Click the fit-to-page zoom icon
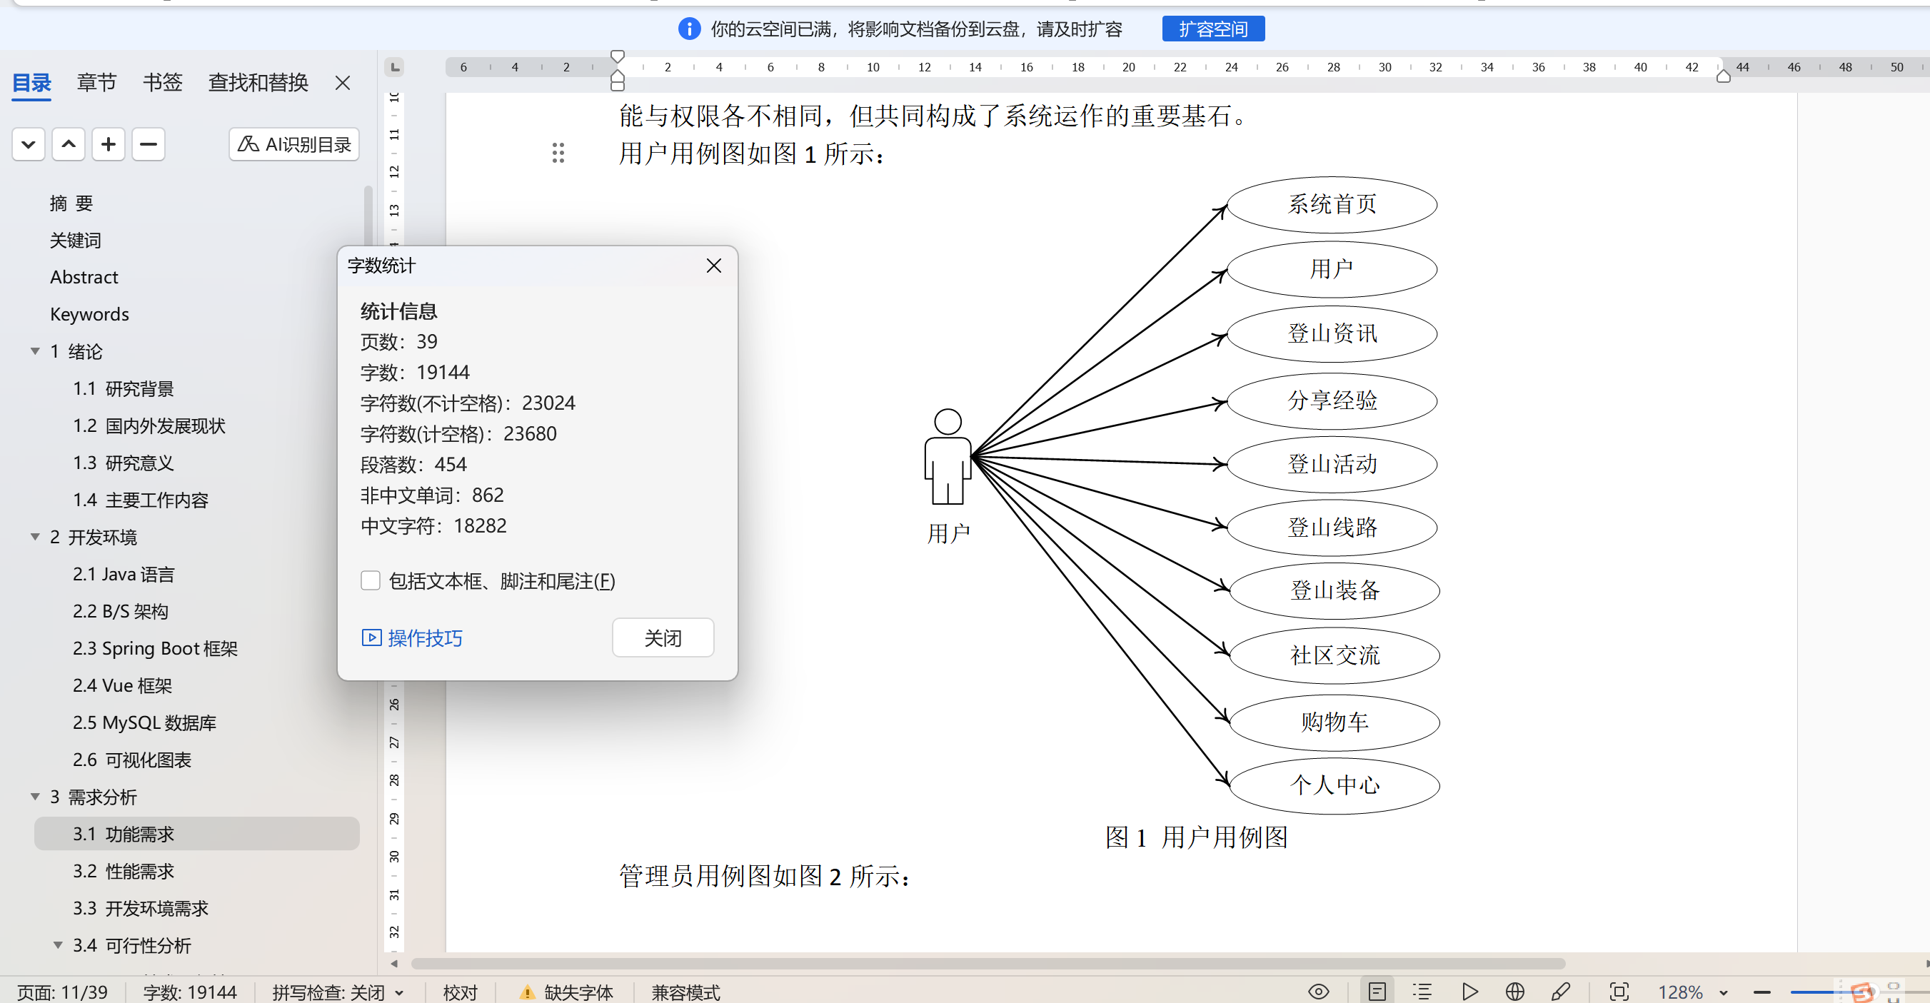The image size is (1930, 1003). [x=1618, y=991]
